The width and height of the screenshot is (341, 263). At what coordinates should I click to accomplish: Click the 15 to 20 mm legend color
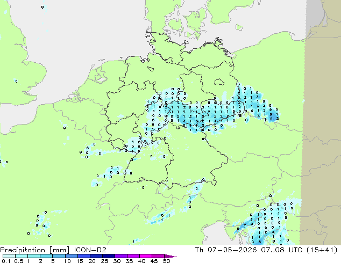[83, 256]
